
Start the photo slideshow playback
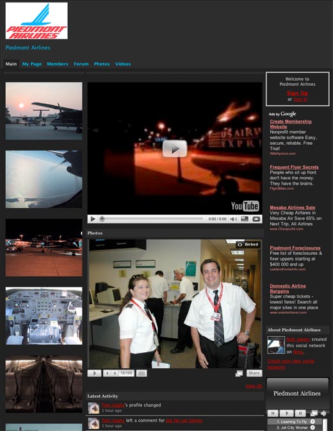click(94, 373)
